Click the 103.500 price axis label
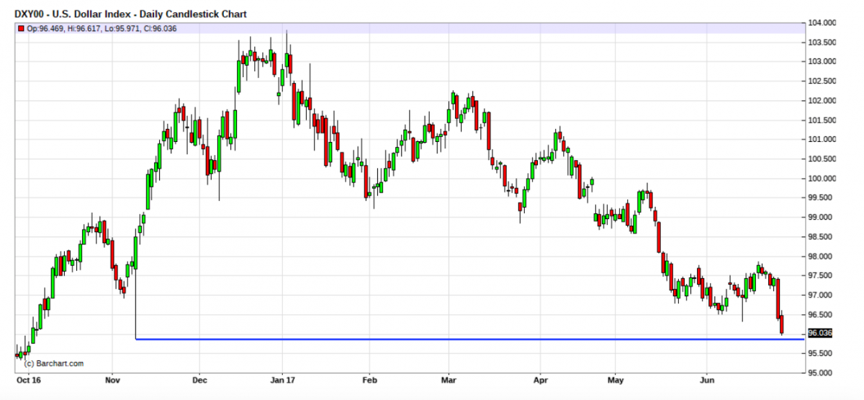The image size is (864, 400). (x=822, y=43)
